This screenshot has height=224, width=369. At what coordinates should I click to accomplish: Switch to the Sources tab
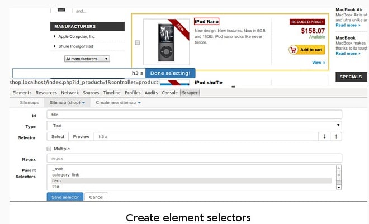[91, 93]
